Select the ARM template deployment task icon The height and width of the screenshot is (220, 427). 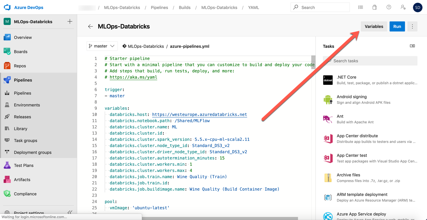(x=328, y=197)
